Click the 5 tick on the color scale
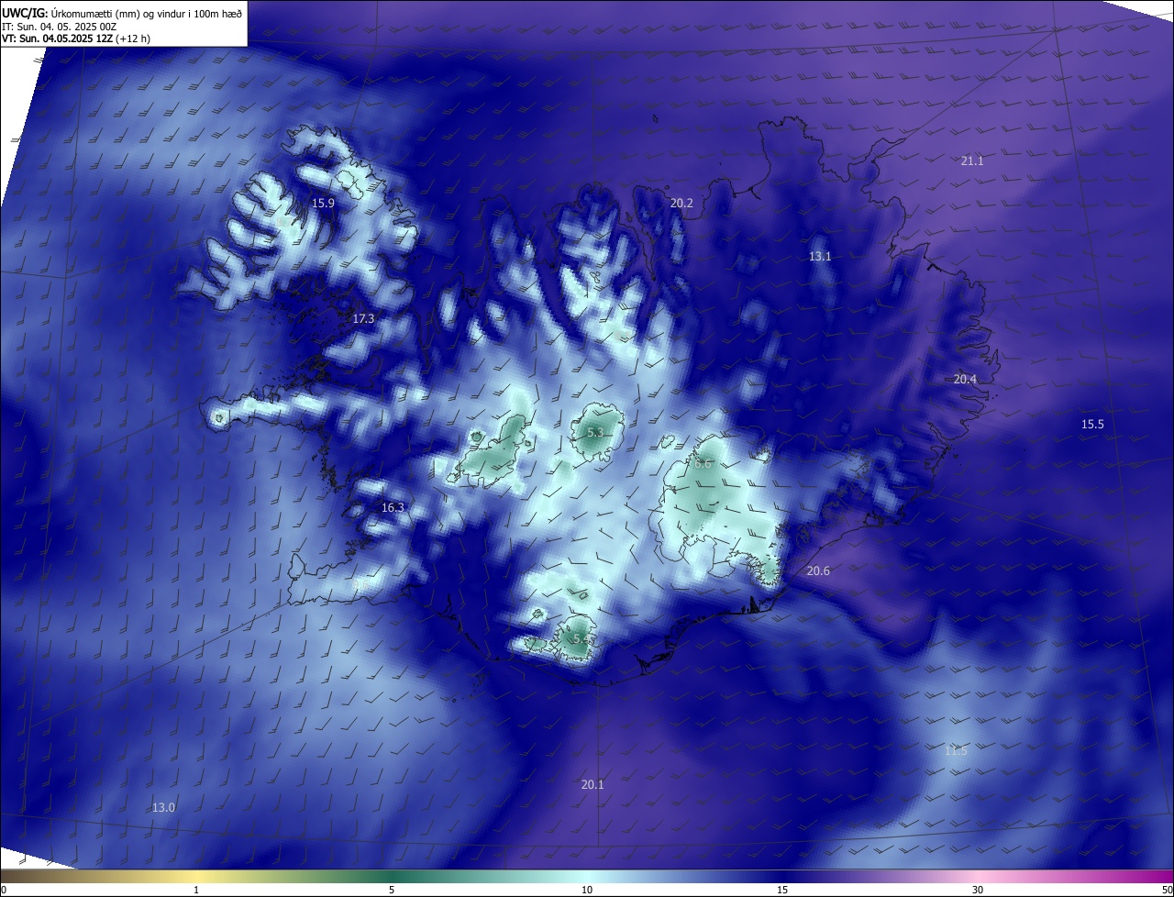Screen dimensions: 1174x897 coord(392,890)
